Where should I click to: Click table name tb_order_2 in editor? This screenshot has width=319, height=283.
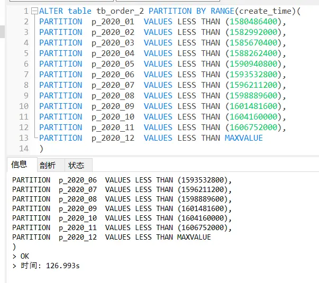click(120, 11)
